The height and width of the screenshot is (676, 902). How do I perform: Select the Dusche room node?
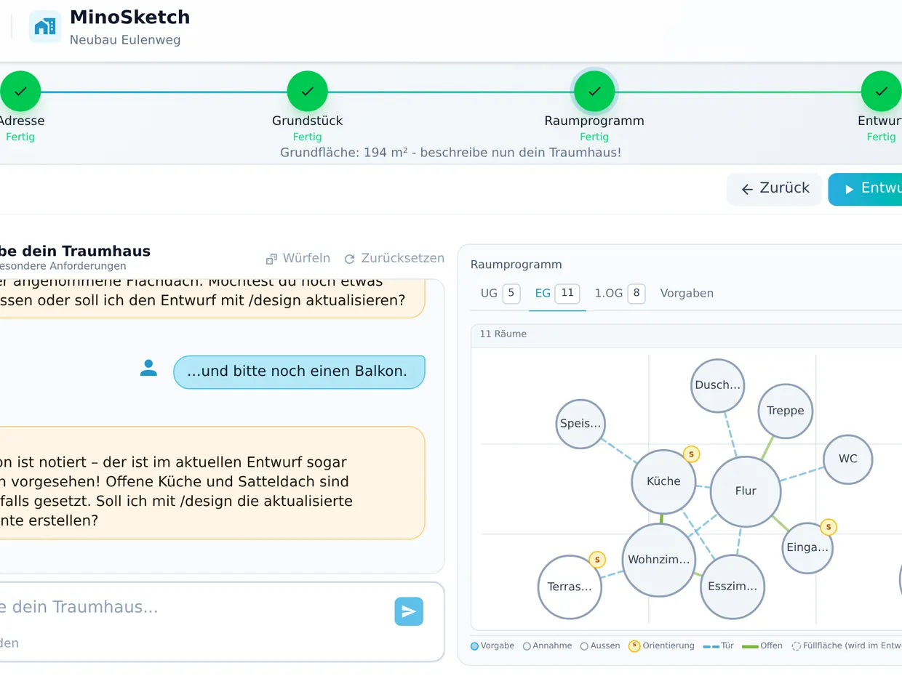tap(718, 385)
